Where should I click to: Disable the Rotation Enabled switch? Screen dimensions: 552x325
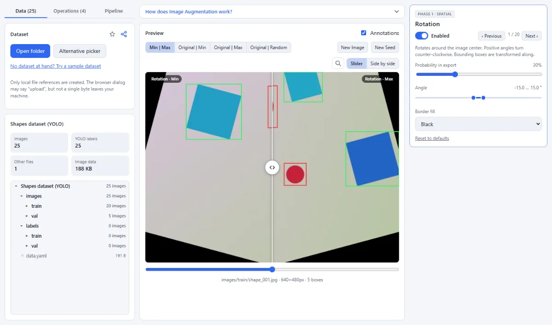(422, 36)
